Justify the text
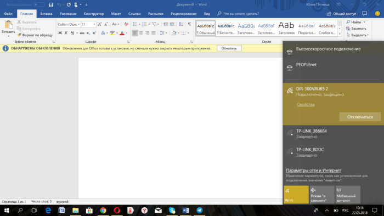This screenshot has width=384, height=216. click(x=154, y=33)
